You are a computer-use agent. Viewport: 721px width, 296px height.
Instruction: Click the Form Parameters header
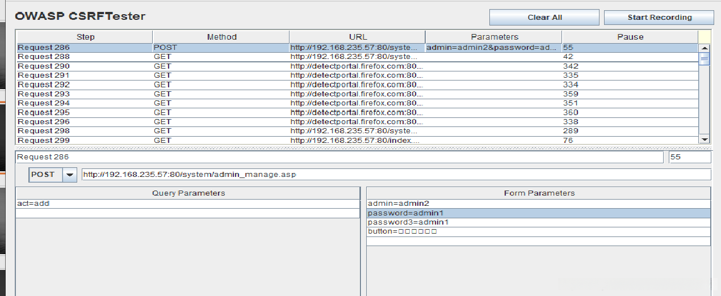[x=538, y=193]
